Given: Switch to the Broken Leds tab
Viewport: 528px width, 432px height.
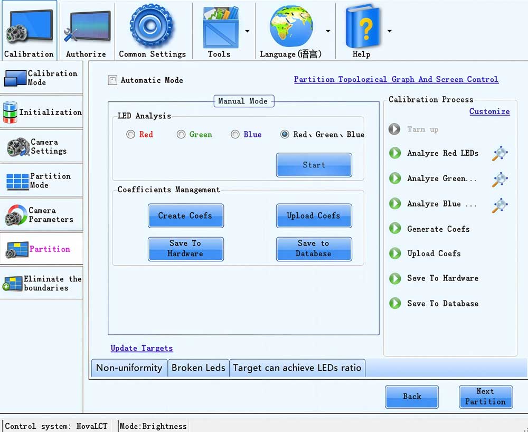Looking at the screenshot, I should [x=199, y=368].
